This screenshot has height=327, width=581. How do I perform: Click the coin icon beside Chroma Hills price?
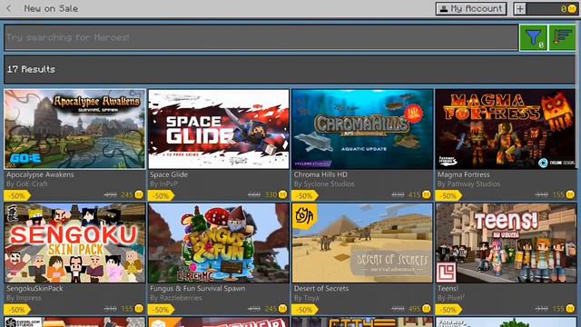point(427,194)
